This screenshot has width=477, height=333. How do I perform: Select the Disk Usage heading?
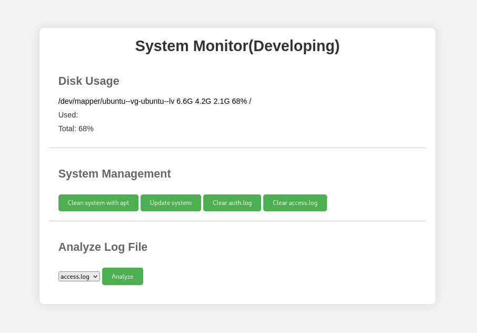coord(89,81)
